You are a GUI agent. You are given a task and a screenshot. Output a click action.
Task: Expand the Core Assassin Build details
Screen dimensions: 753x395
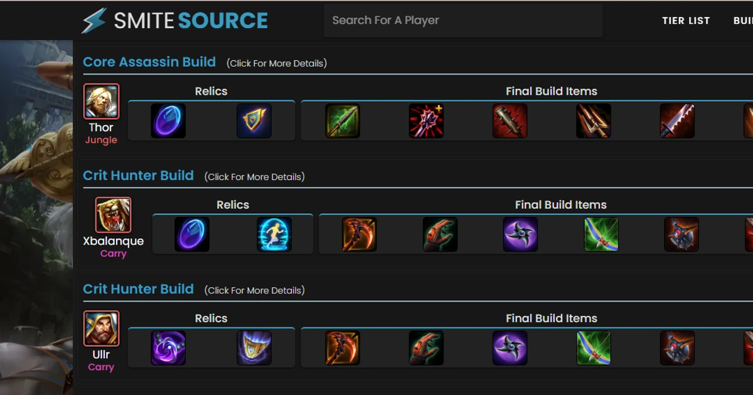(276, 63)
